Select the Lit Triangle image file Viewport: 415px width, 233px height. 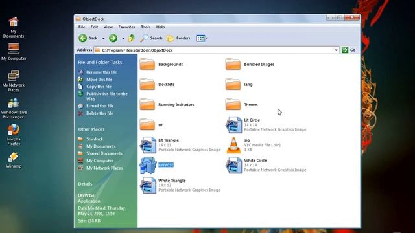coord(148,145)
